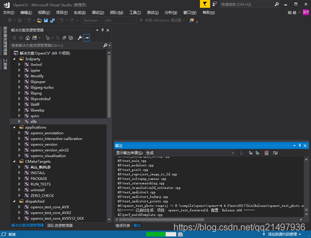Open the 调试(D) menu
Image resolution: width=311 pixels, height=238 pixels.
click(98, 12)
